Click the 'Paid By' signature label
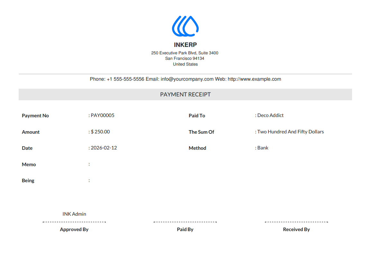The image size is (372, 261). (x=185, y=230)
